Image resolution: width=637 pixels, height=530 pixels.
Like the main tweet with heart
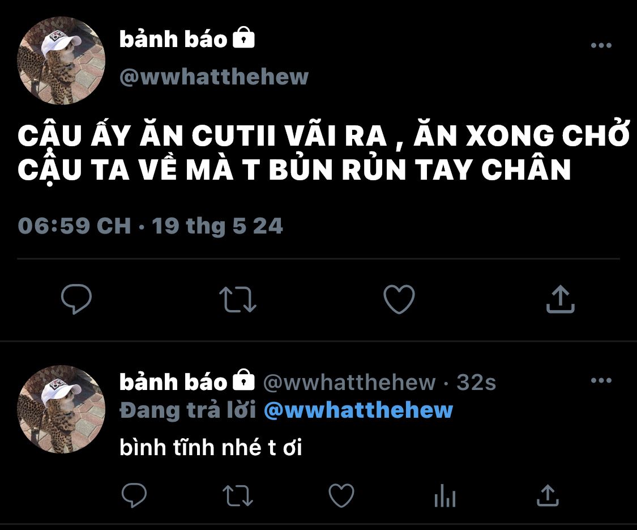[399, 299]
